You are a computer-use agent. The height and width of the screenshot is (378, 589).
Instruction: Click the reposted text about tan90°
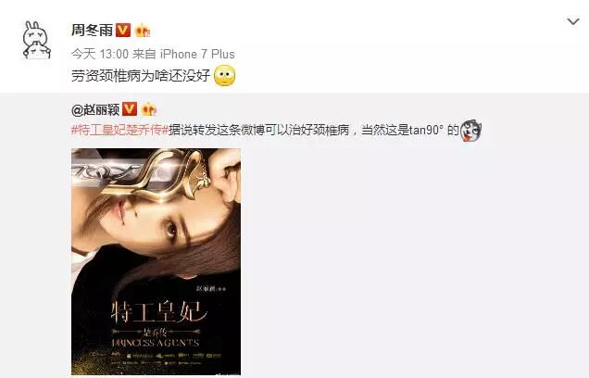314,131
